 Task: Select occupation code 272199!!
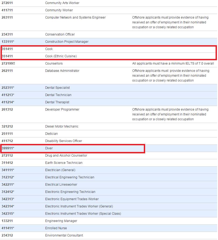pos(8,63)
